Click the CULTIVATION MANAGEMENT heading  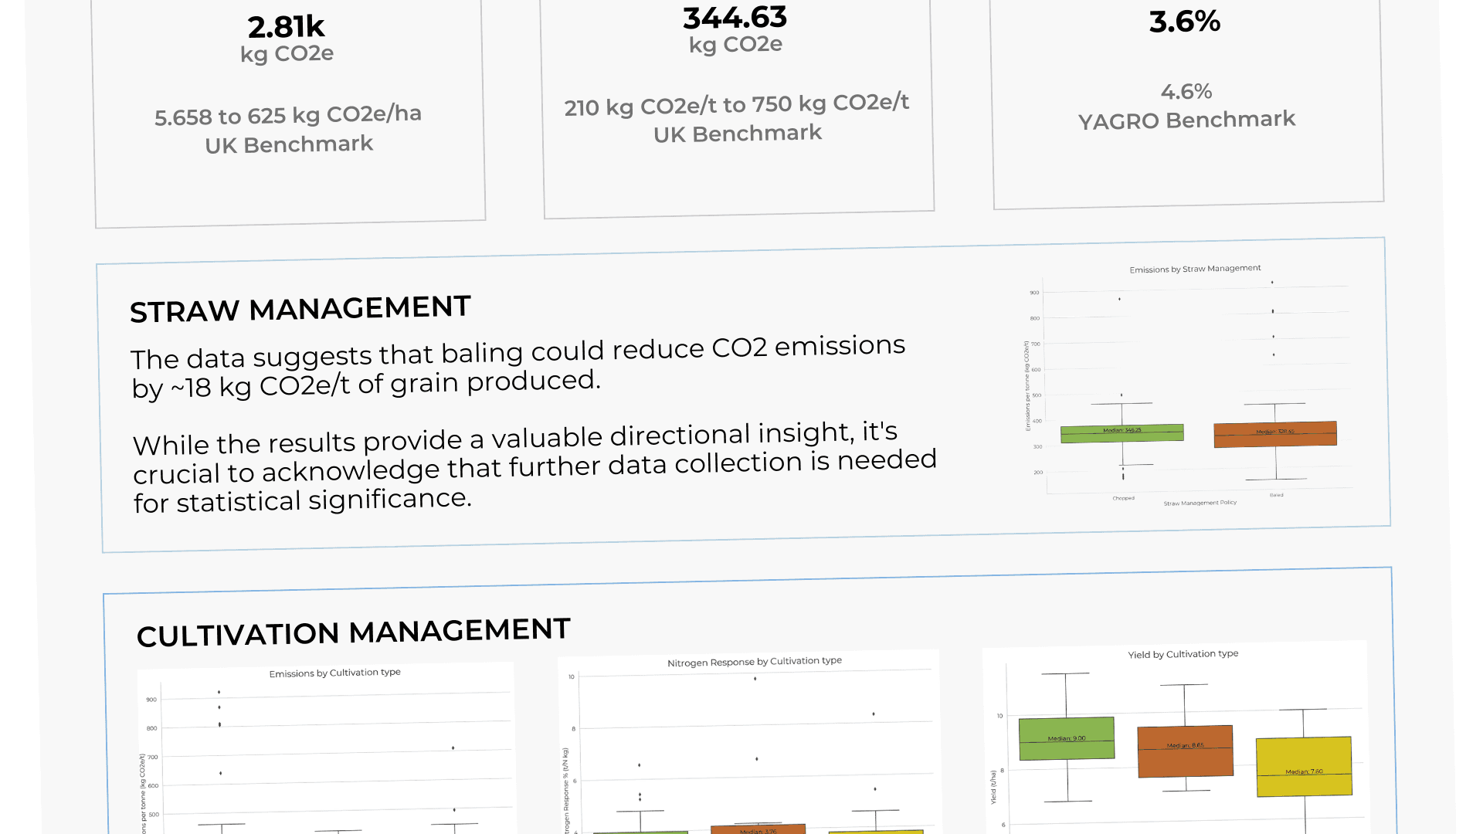(353, 632)
